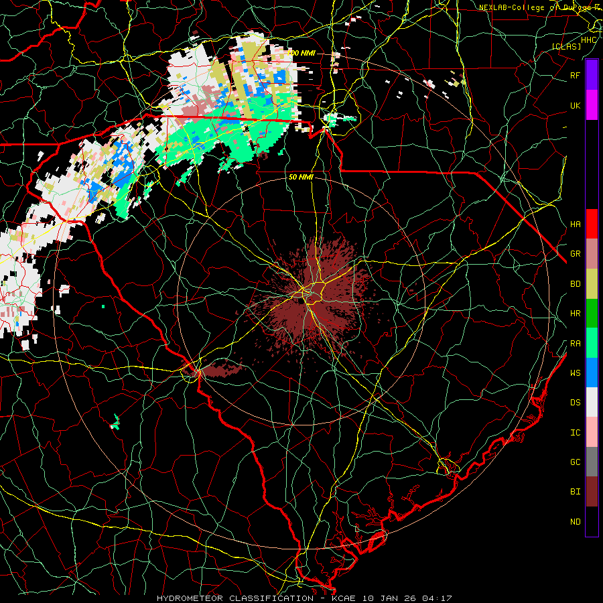Pick the DS white legend swatch

tap(592, 402)
